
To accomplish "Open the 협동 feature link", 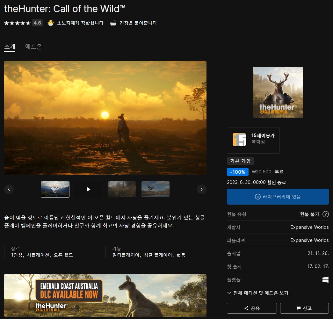I will tap(181, 255).
